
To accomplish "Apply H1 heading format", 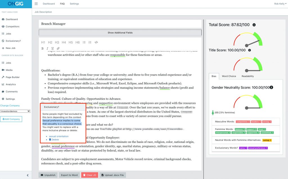I will (x=43, y=43).
